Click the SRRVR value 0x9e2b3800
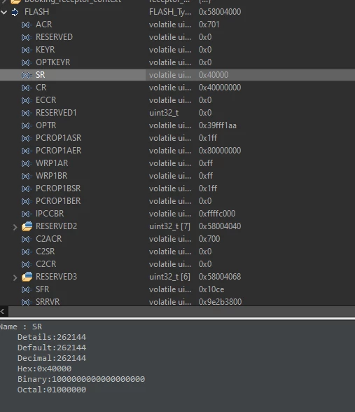Screen dimensions: 355x412 [220, 302]
